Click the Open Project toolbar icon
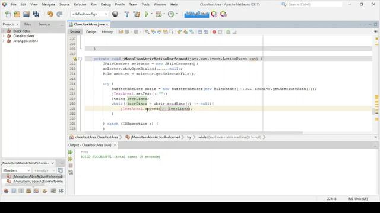 (x=26, y=14)
